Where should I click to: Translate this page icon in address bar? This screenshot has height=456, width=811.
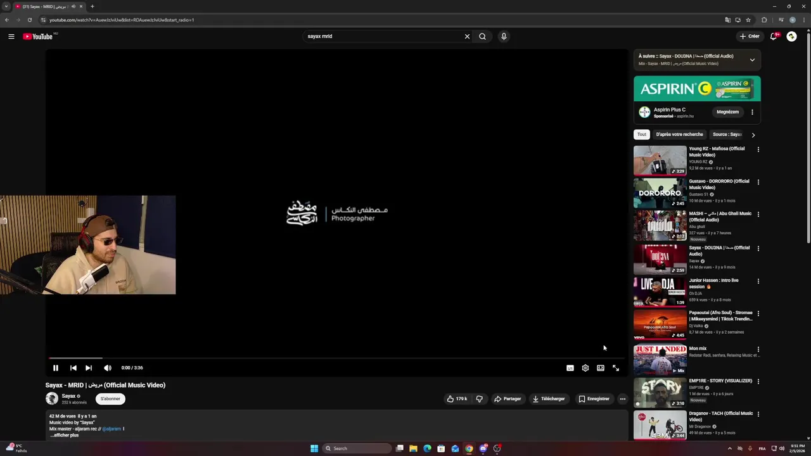coord(727,20)
